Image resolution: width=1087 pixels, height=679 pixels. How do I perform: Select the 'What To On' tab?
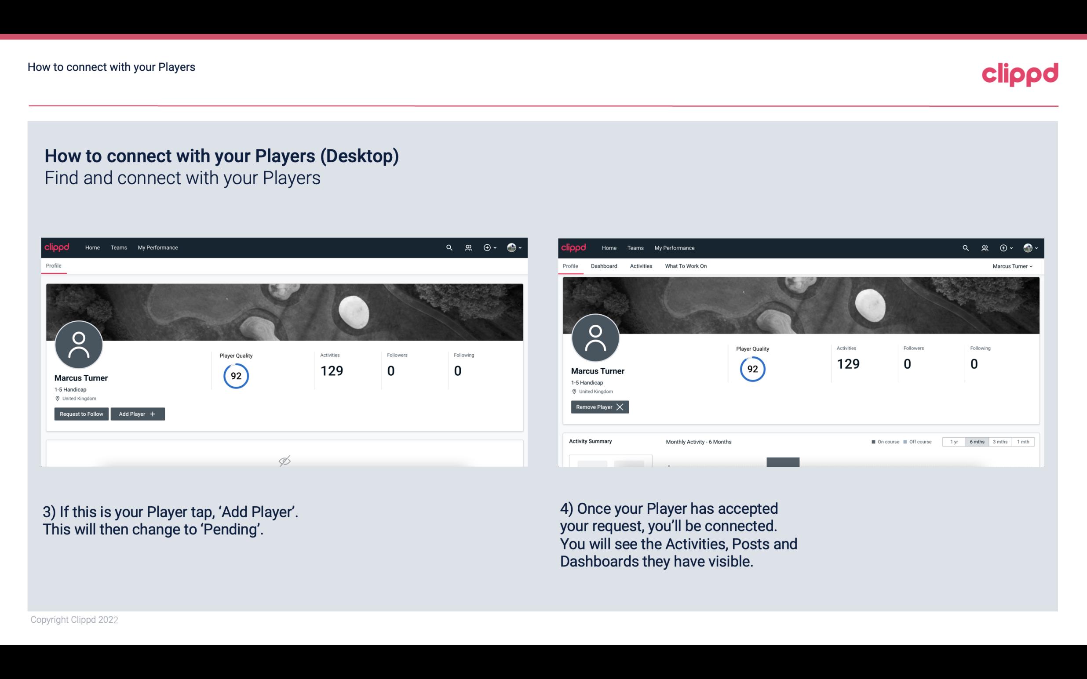pyautogui.click(x=686, y=266)
